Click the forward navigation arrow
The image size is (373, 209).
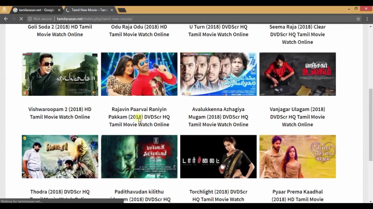click(13, 19)
